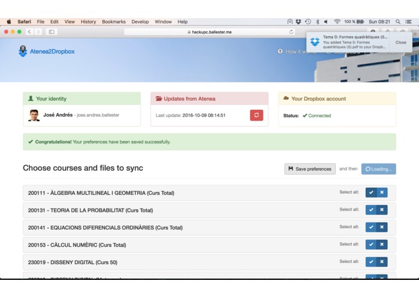Open Spotlight search magnifier
Viewport: 419px width, 298px height.
398,22
